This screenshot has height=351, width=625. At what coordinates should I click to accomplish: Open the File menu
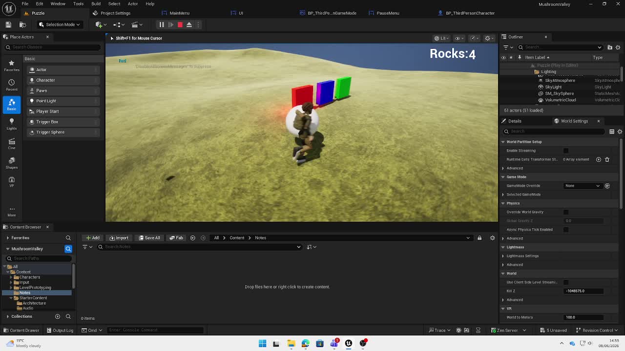coord(25,4)
